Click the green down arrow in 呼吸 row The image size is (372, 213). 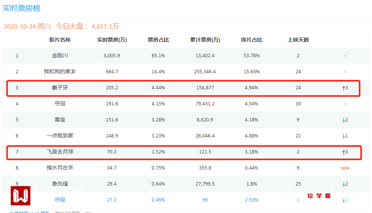pos(343,200)
